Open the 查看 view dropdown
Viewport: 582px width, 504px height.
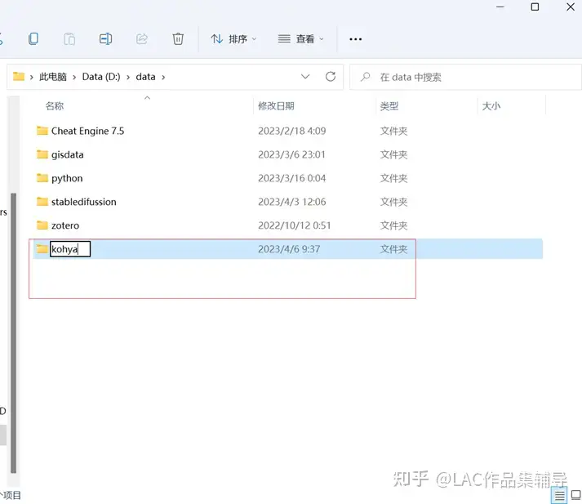[300, 38]
